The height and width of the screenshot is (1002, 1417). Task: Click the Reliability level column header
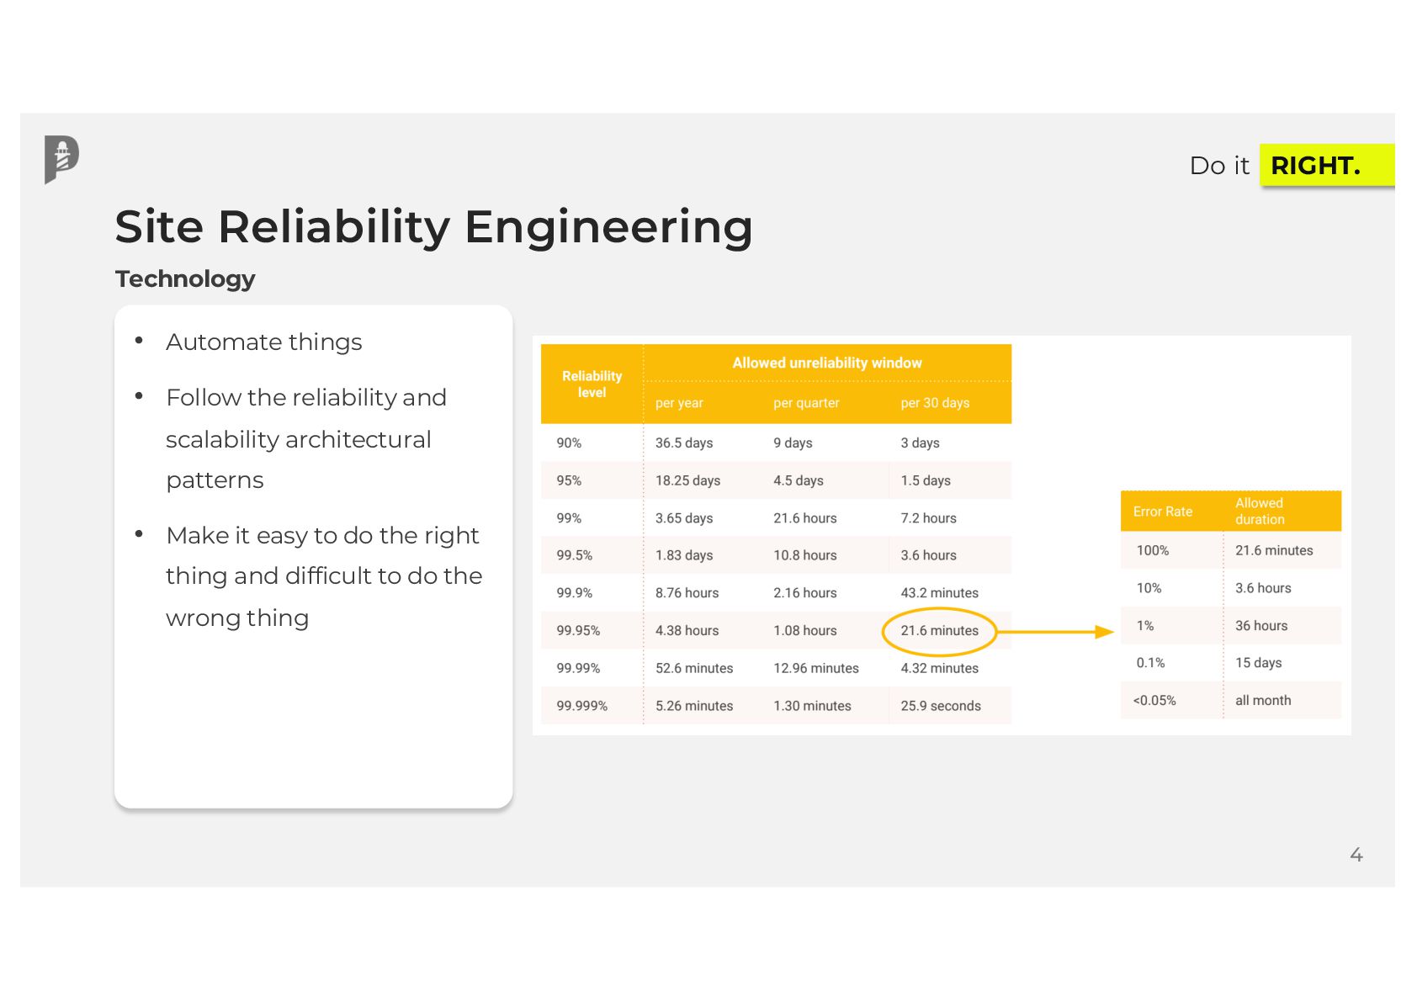(592, 384)
